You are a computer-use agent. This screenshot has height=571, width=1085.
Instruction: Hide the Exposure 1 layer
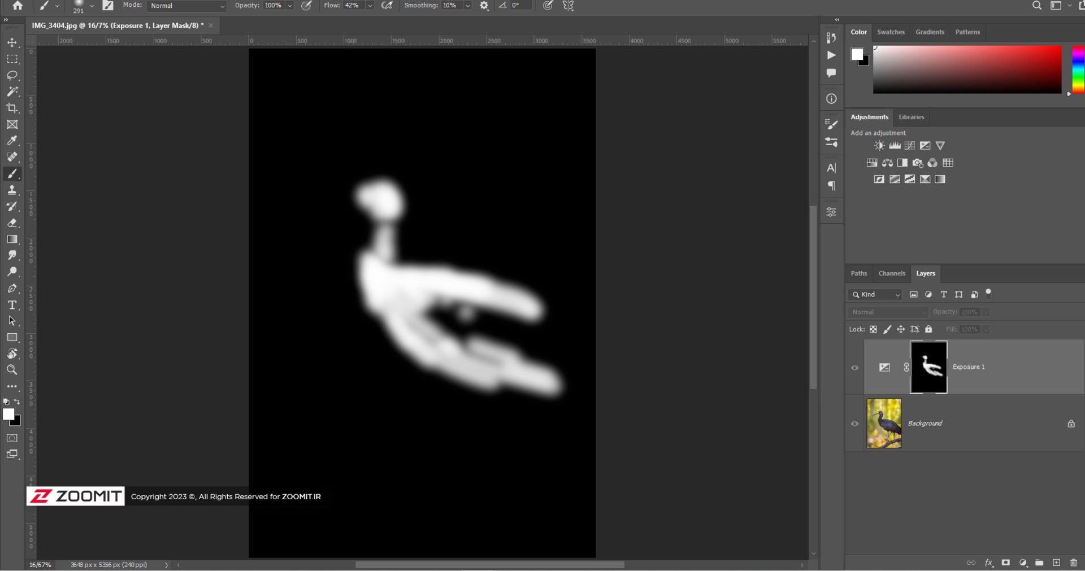coord(854,368)
